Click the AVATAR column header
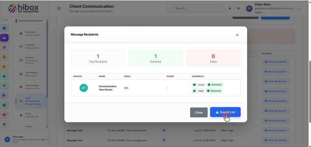The image size is (311, 147). click(78, 76)
